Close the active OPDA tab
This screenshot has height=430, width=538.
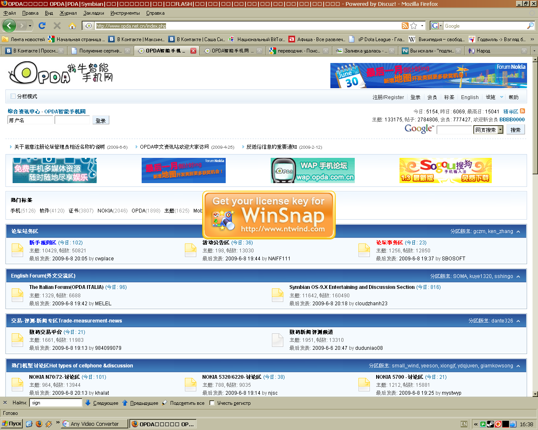click(193, 51)
